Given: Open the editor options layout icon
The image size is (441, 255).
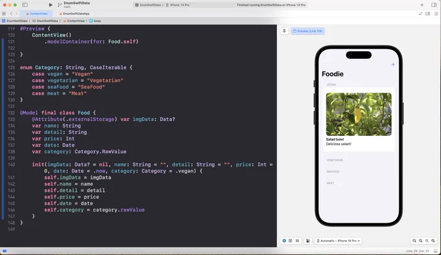Looking at the screenshot, I should coord(427,14).
